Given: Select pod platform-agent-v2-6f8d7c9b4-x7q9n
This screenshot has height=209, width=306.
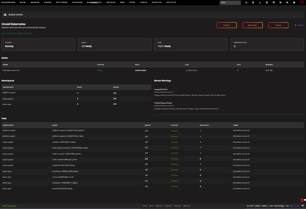Looking at the screenshot, I should point(68,136).
